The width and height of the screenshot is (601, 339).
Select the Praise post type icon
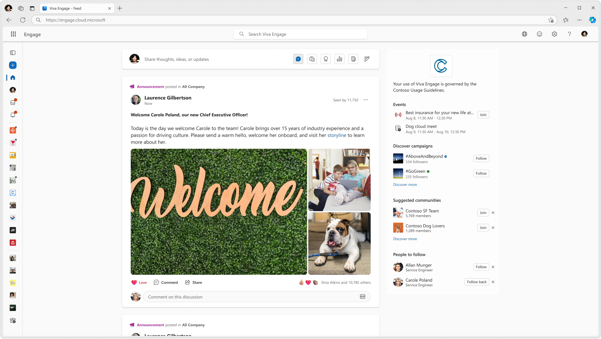tap(326, 59)
